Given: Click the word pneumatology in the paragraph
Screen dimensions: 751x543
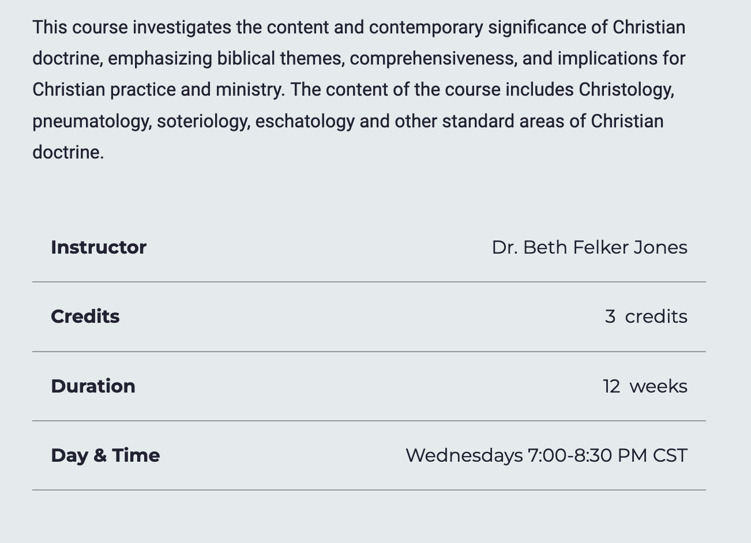Looking at the screenshot, I should coord(92,122).
